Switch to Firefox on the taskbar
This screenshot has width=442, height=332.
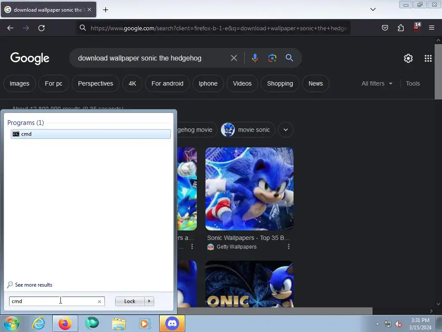coord(65,323)
